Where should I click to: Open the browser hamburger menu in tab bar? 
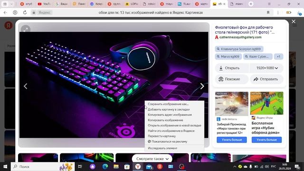pyautogui.click(x=269, y=4)
